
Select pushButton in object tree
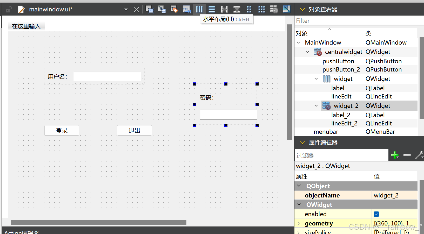(x=338, y=61)
